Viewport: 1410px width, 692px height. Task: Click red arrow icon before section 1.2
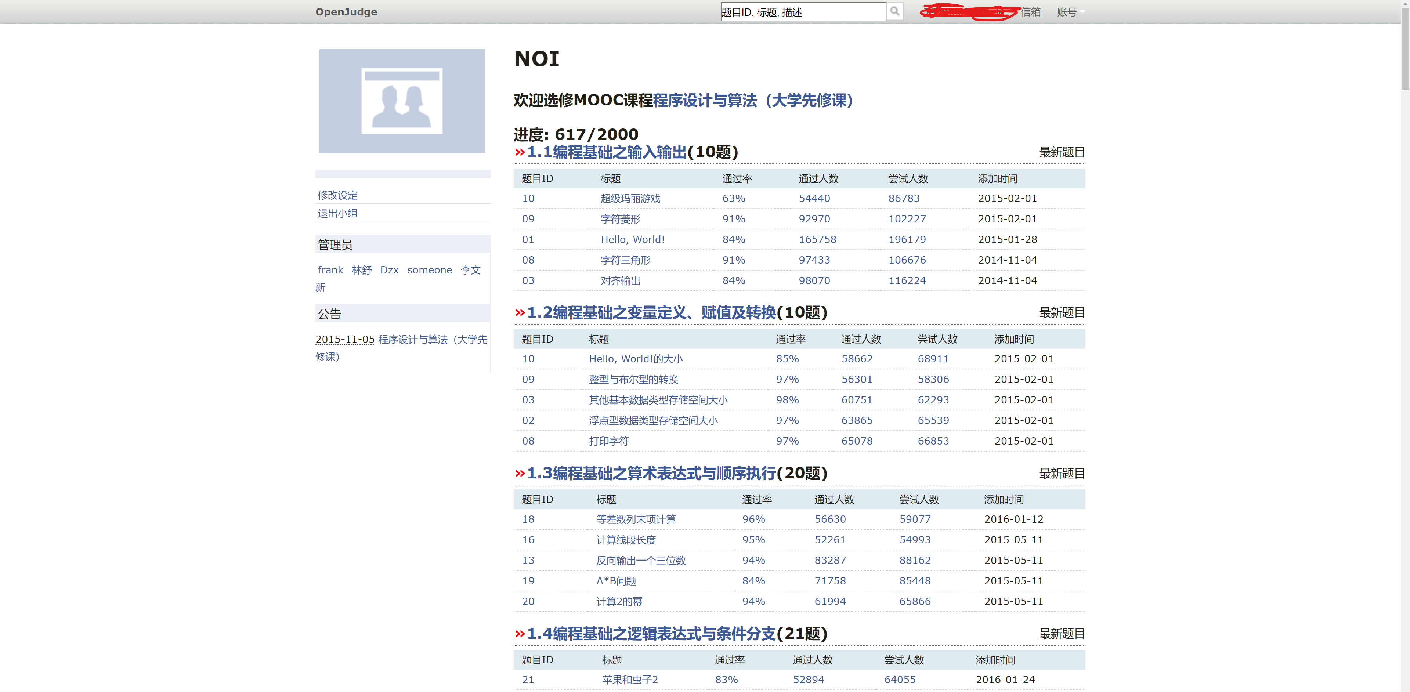[x=520, y=312]
